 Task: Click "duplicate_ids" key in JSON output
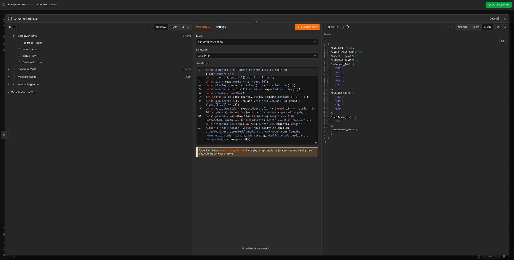click(x=342, y=117)
